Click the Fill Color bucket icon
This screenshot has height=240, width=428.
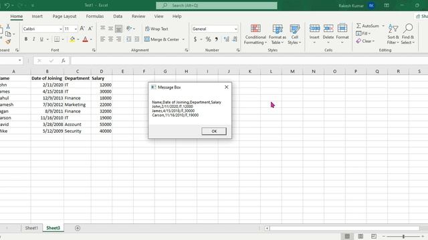(x=72, y=39)
